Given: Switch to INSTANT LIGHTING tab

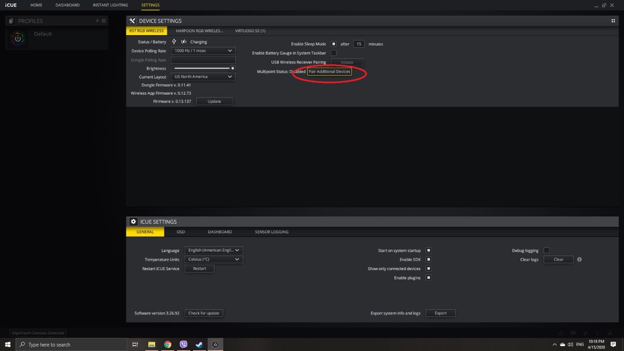Looking at the screenshot, I should click(110, 5).
